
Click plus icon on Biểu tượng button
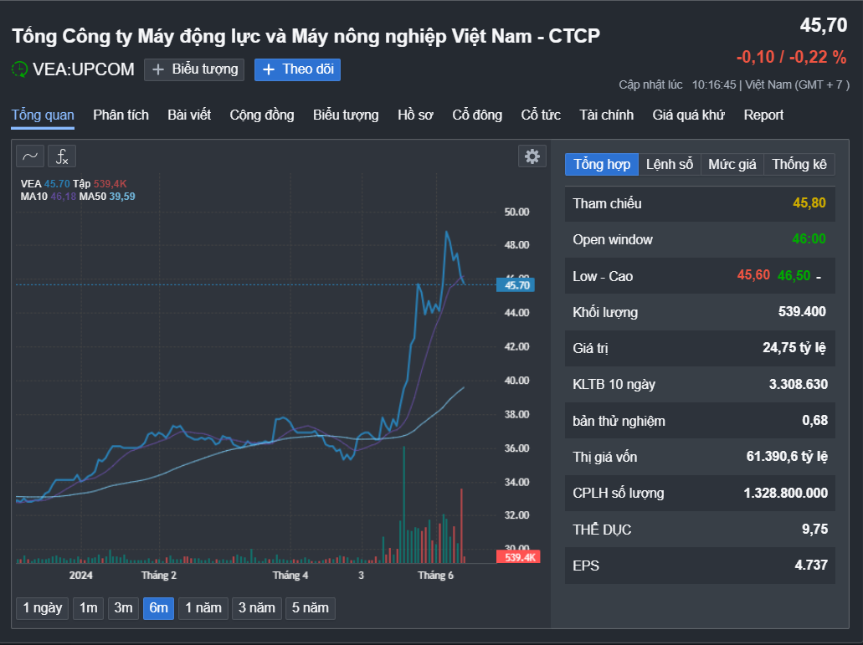tap(158, 69)
